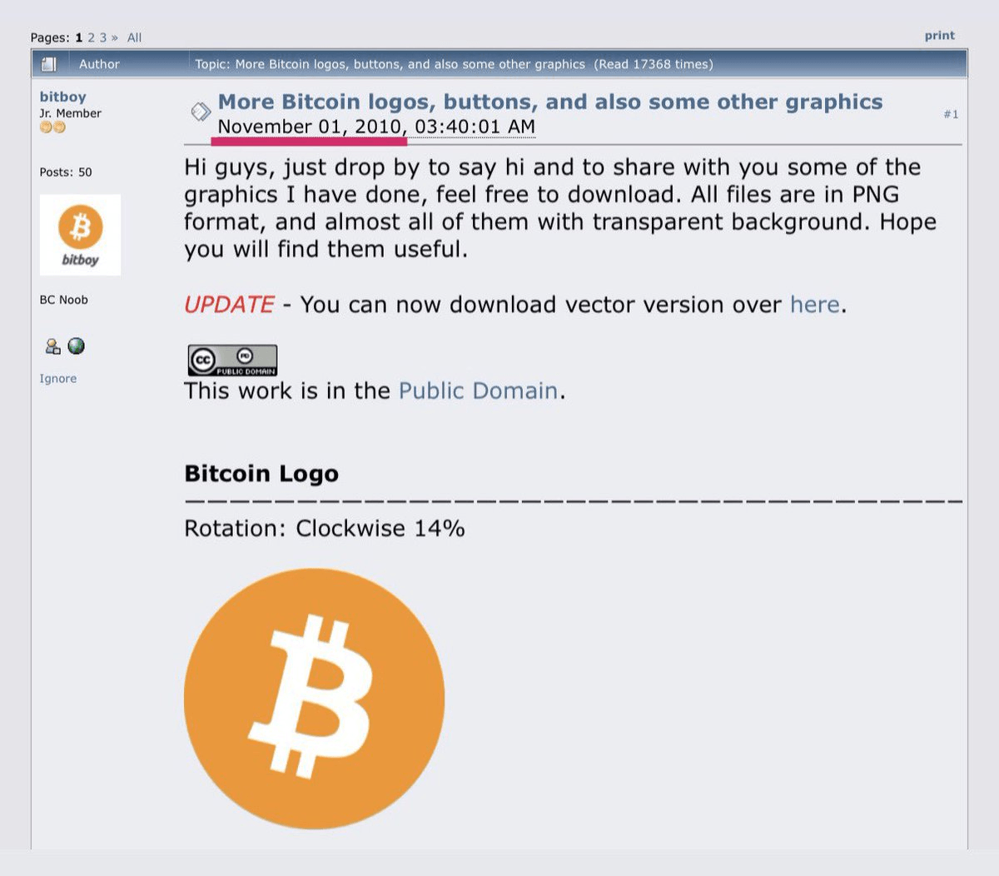Click the next pages » arrow
Viewport: 999px width, 876px height.
[x=115, y=37]
